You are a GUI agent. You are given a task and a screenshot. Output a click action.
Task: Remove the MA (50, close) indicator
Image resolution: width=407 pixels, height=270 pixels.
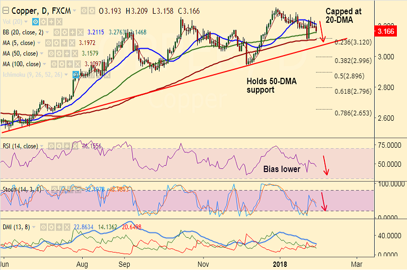tap(75, 53)
